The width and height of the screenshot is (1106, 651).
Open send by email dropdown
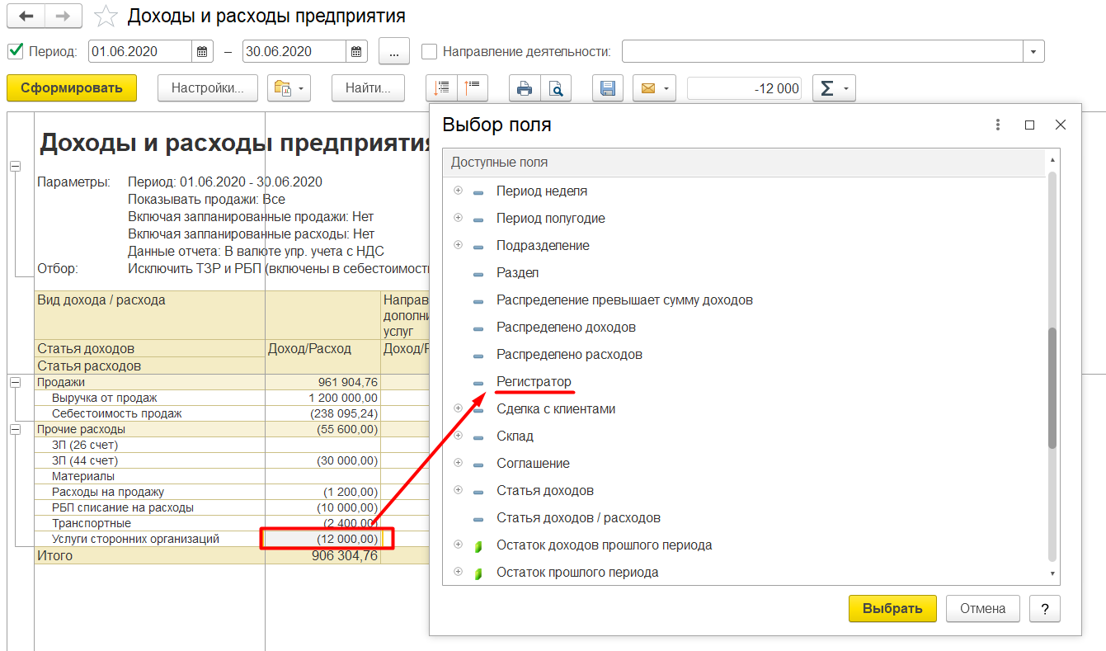tap(654, 88)
